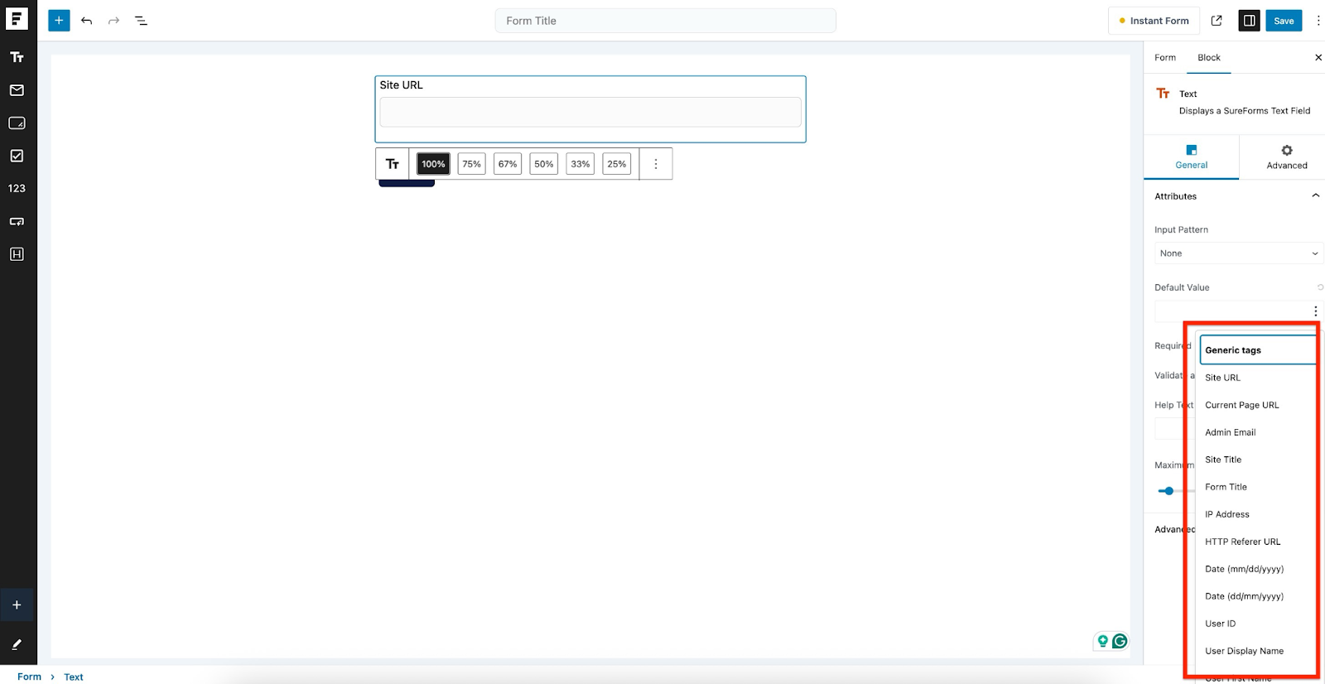
Task: Open the Advanced settings tab
Action: [1286, 157]
